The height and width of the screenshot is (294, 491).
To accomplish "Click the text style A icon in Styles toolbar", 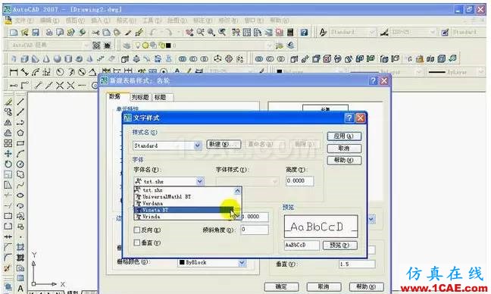I will (323, 33).
